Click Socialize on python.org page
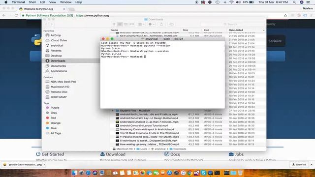This screenshot has height=177, width=315. point(275,41)
